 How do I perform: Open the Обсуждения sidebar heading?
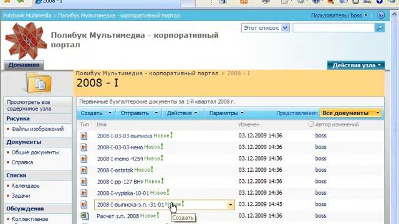click(x=25, y=208)
